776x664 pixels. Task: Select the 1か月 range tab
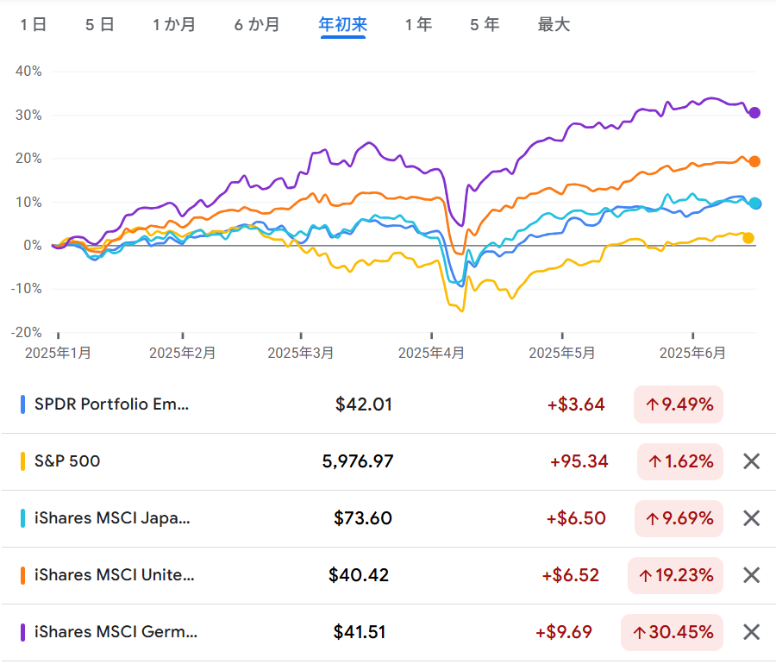174,25
